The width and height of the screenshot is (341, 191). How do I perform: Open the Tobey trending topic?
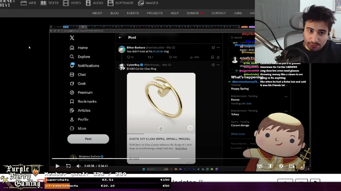(x=235, y=114)
